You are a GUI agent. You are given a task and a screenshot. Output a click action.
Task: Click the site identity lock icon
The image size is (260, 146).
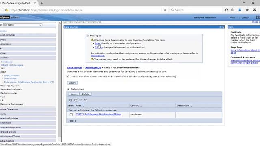(6, 10)
